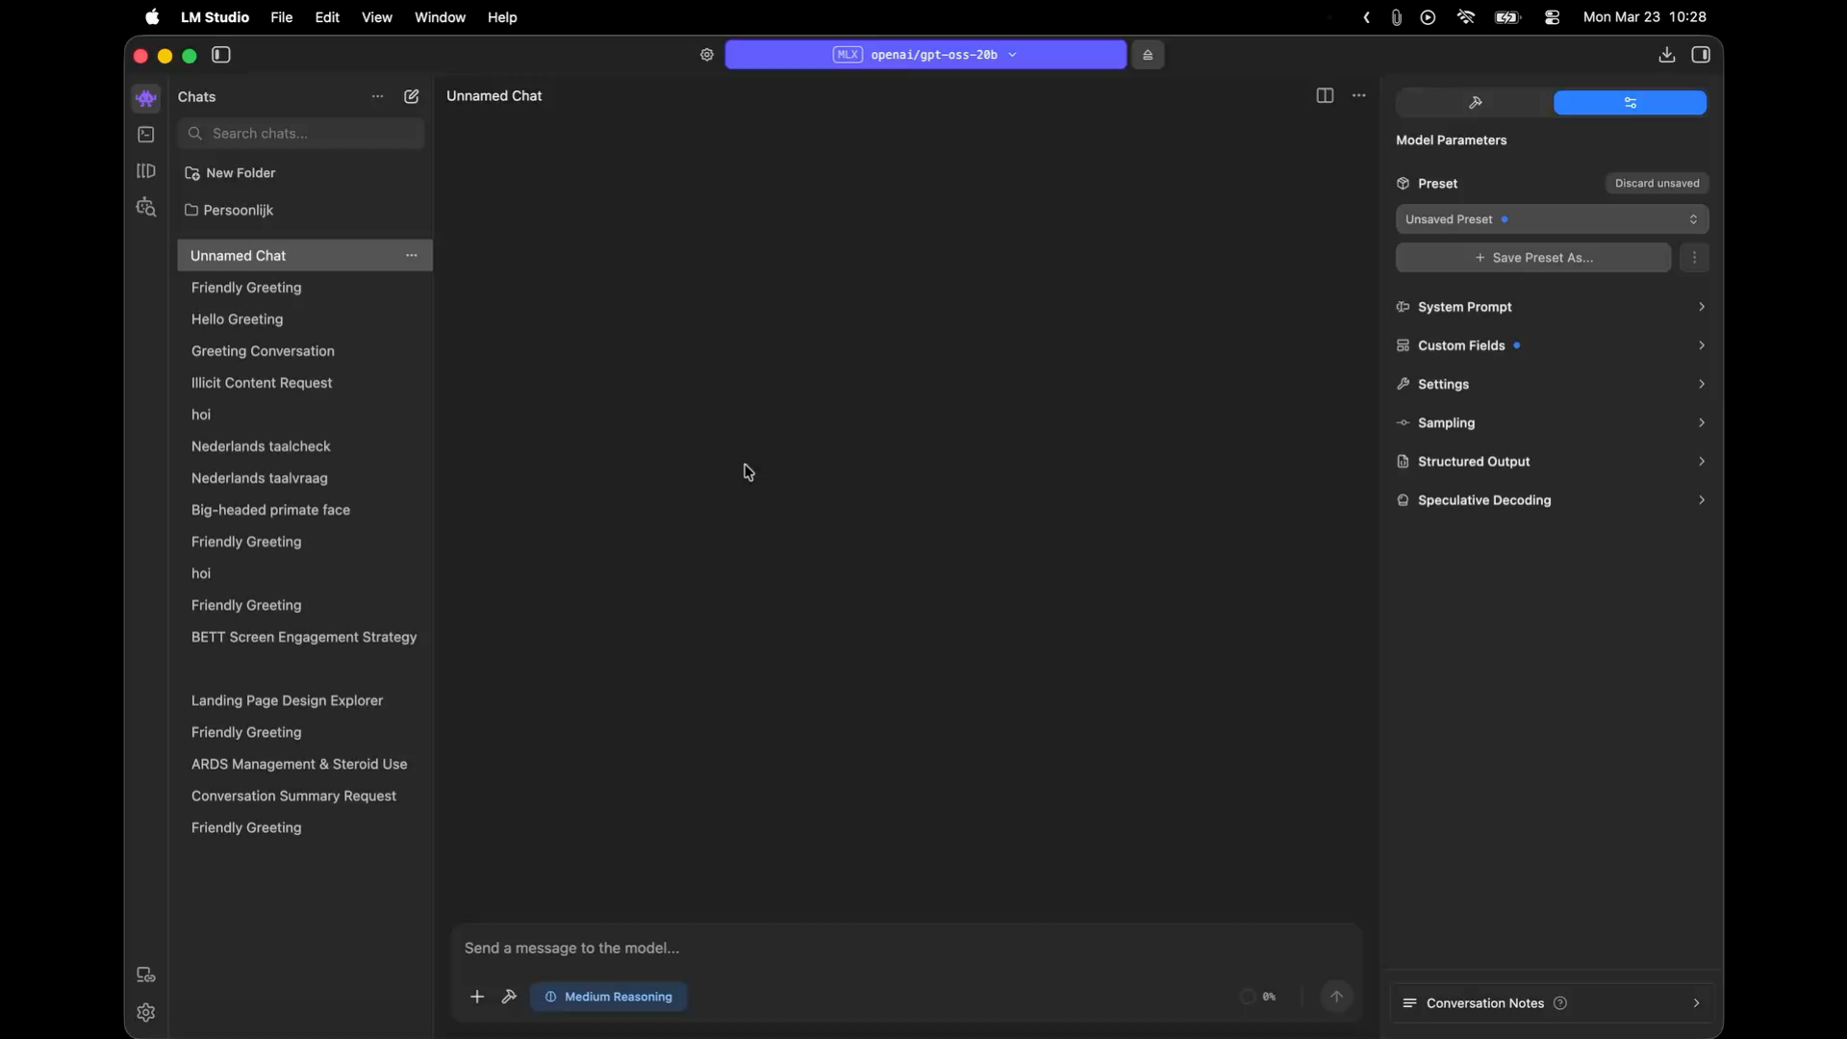This screenshot has height=1039, width=1847.
Task: Eject the loaded model
Action: tap(1148, 55)
